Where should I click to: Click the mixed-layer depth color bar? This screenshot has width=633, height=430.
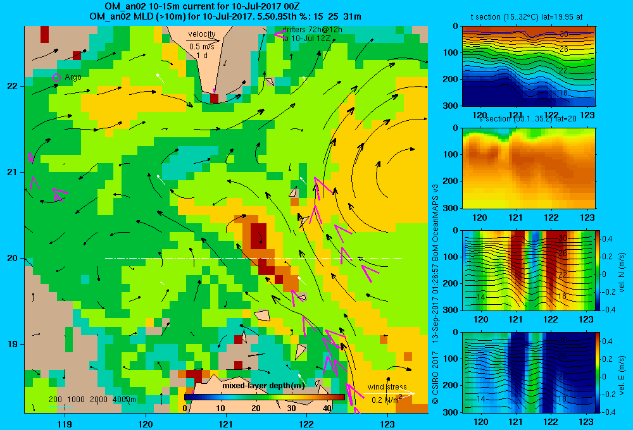(x=265, y=397)
